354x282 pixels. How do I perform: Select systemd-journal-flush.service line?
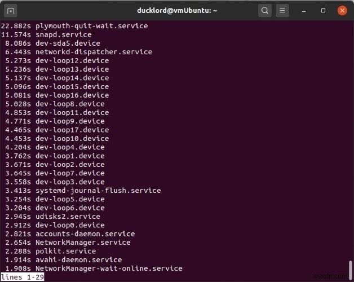click(x=83, y=191)
